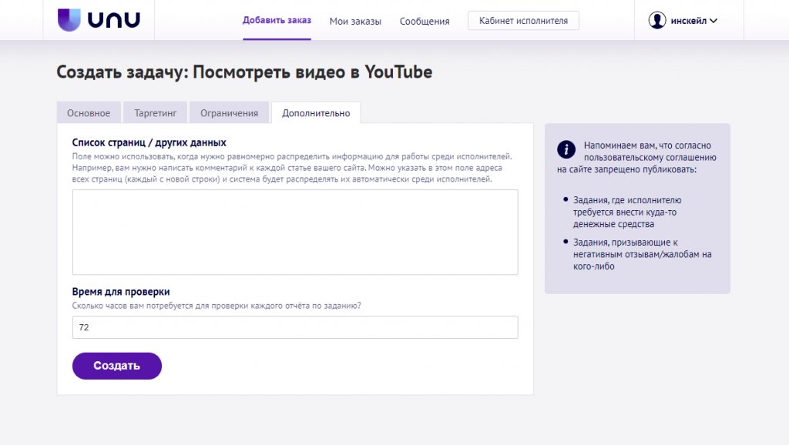Viewport: 789px width, 445px height.
Task: Click the heading Создать задачу: Посмотреть видео в YouTube
Action: 244,72
